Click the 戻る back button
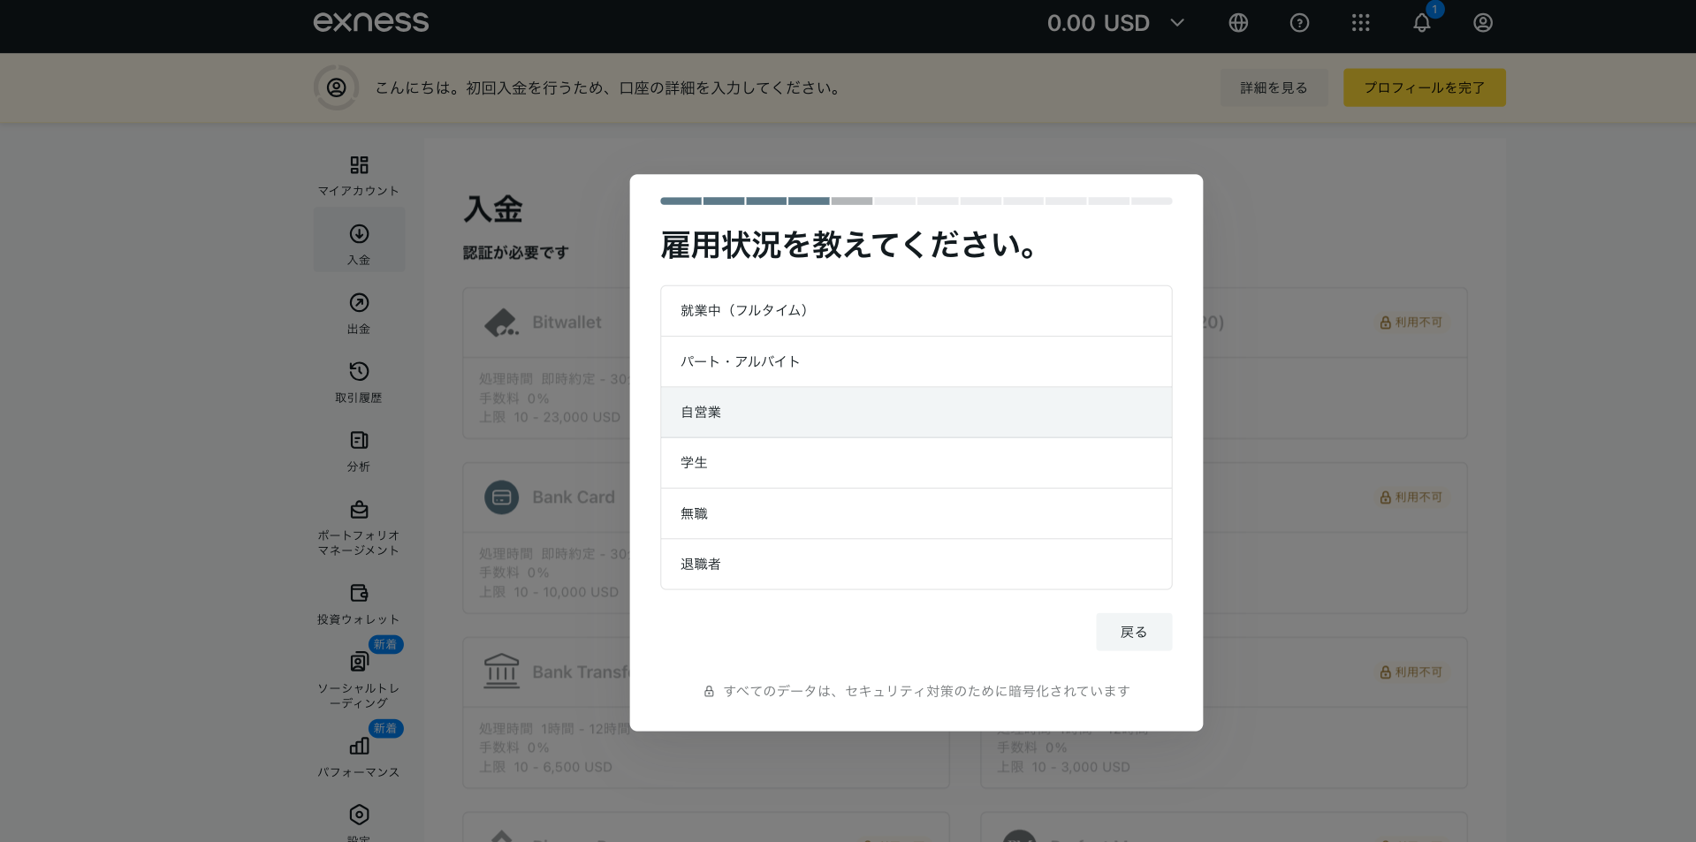This screenshot has width=1696, height=842. click(1133, 633)
